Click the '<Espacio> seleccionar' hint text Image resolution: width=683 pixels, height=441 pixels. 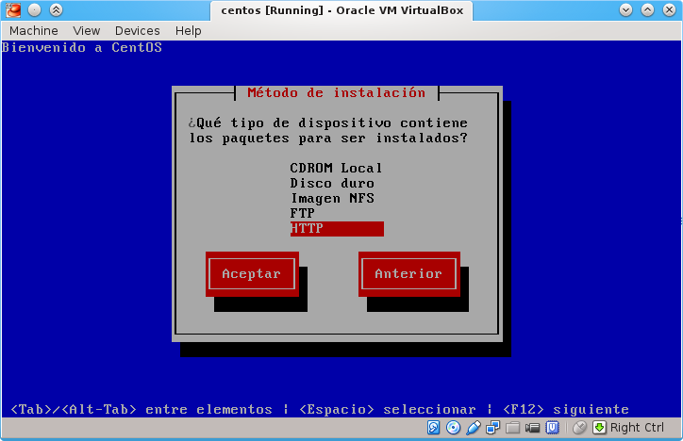tap(387, 410)
